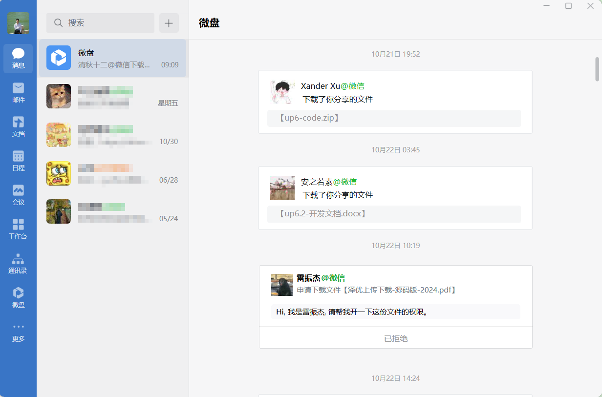Maximize the window
This screenshot has height=397, width=602.
(568, 6)
